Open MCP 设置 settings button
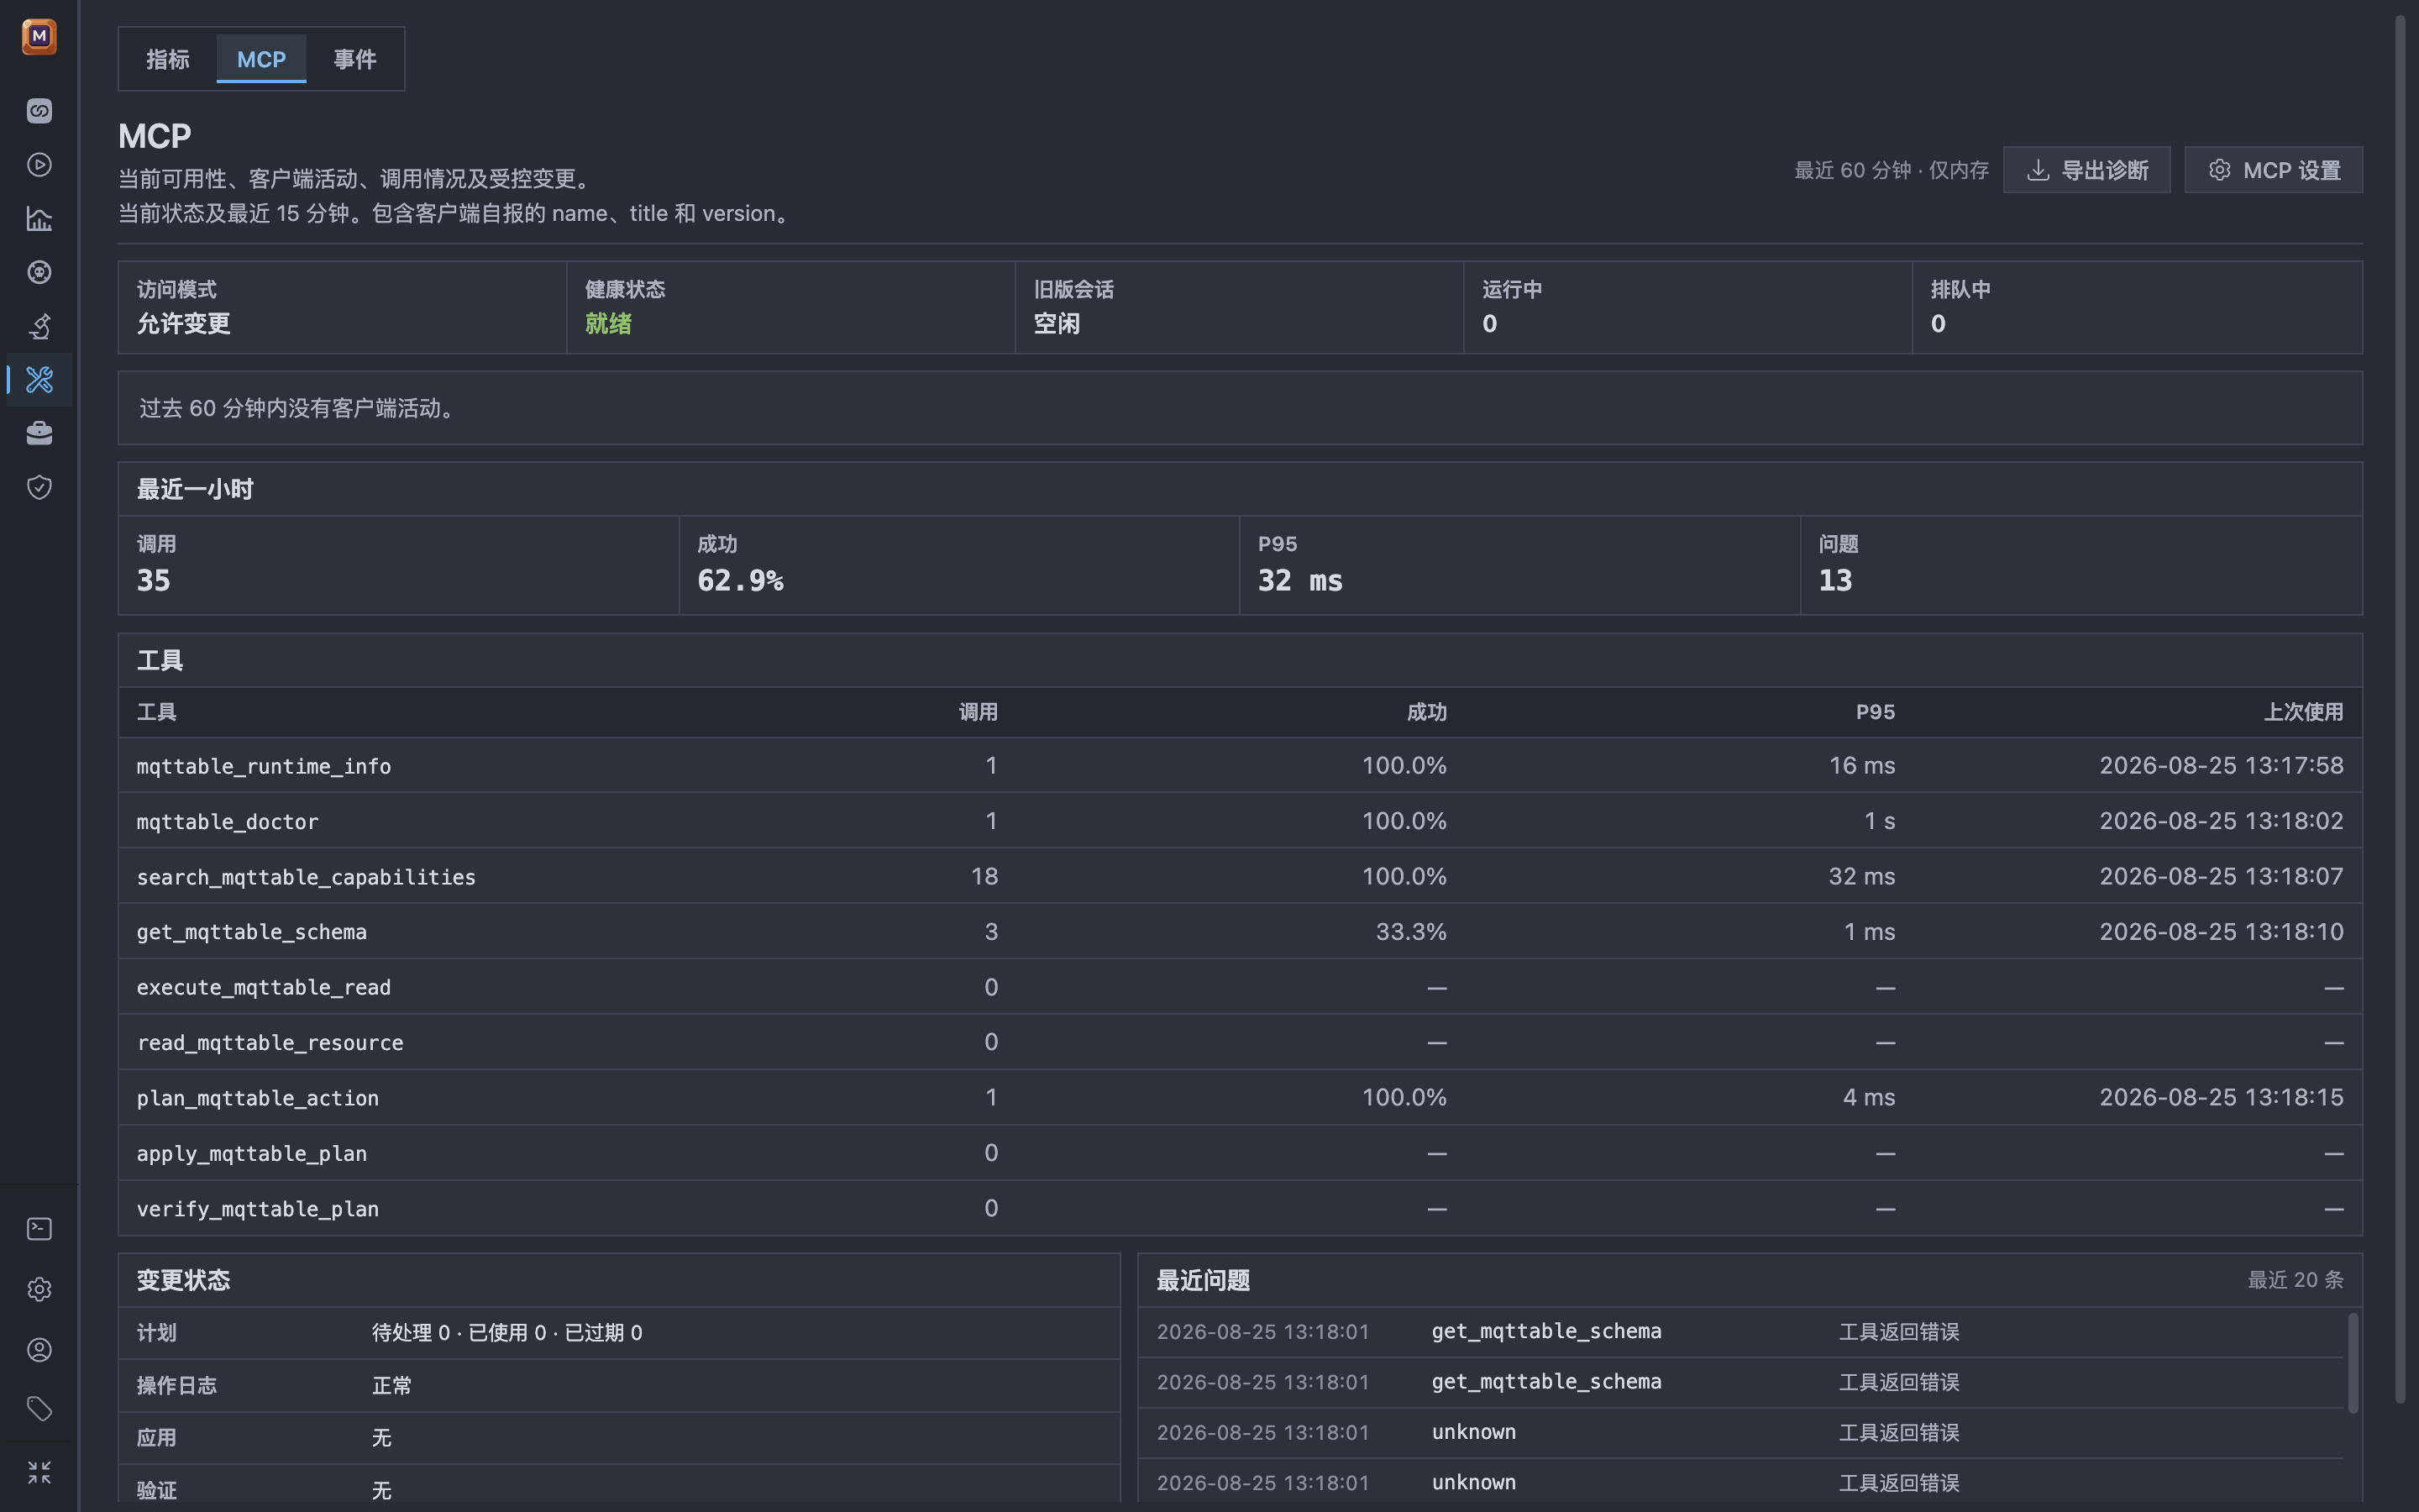 tap(2274, 170)
